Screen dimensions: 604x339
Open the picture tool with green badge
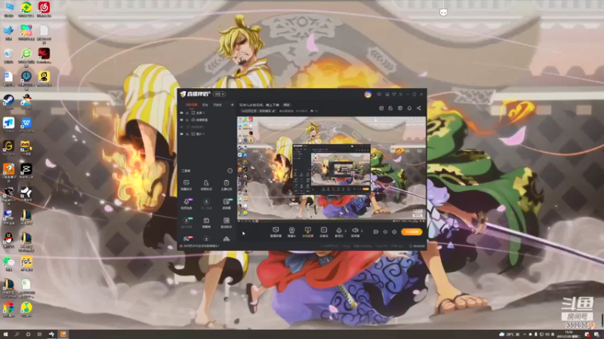tap(226, 203)
